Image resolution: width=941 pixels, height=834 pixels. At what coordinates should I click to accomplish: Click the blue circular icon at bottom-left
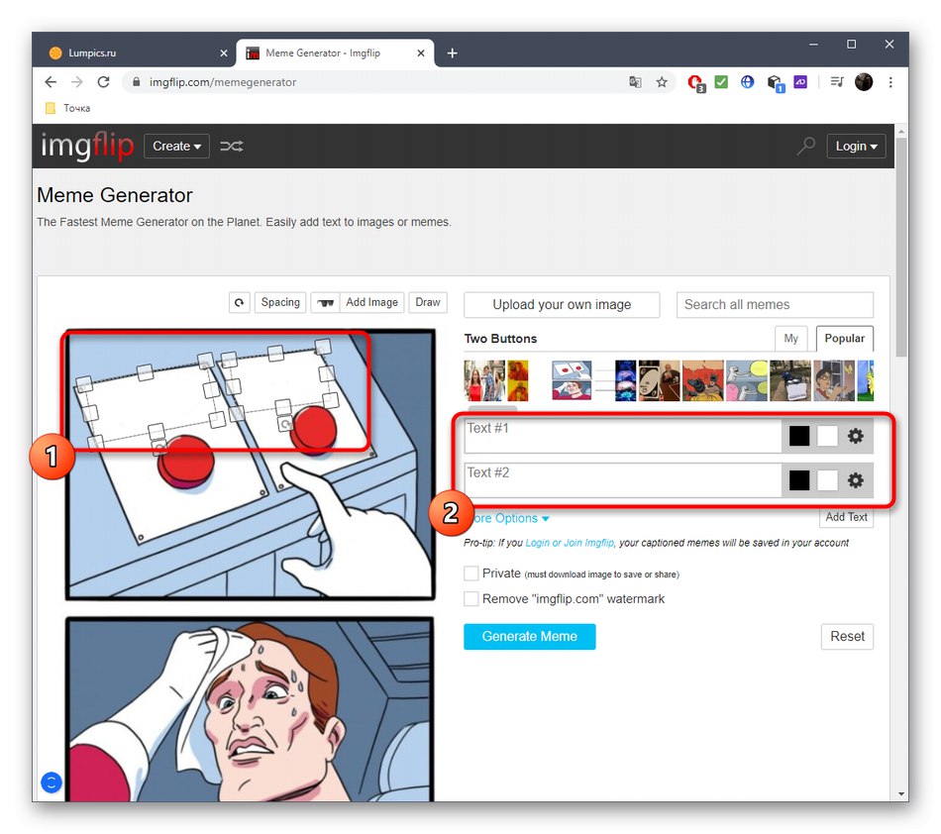(x=52, y=782)
